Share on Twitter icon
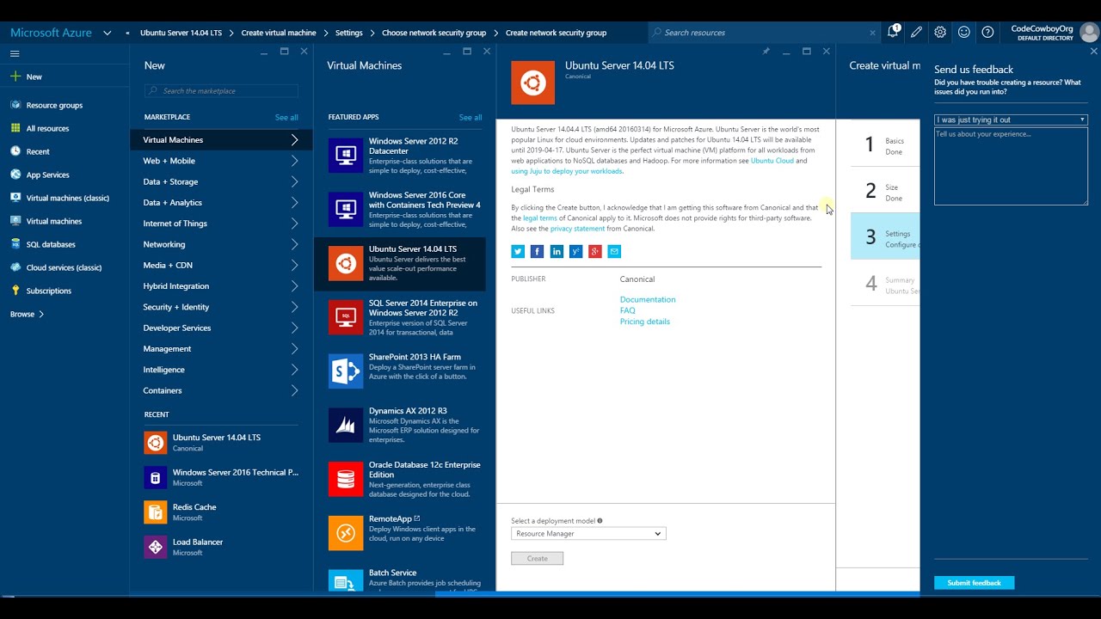Screen dimensions: 1101x619 coord(518,251)
